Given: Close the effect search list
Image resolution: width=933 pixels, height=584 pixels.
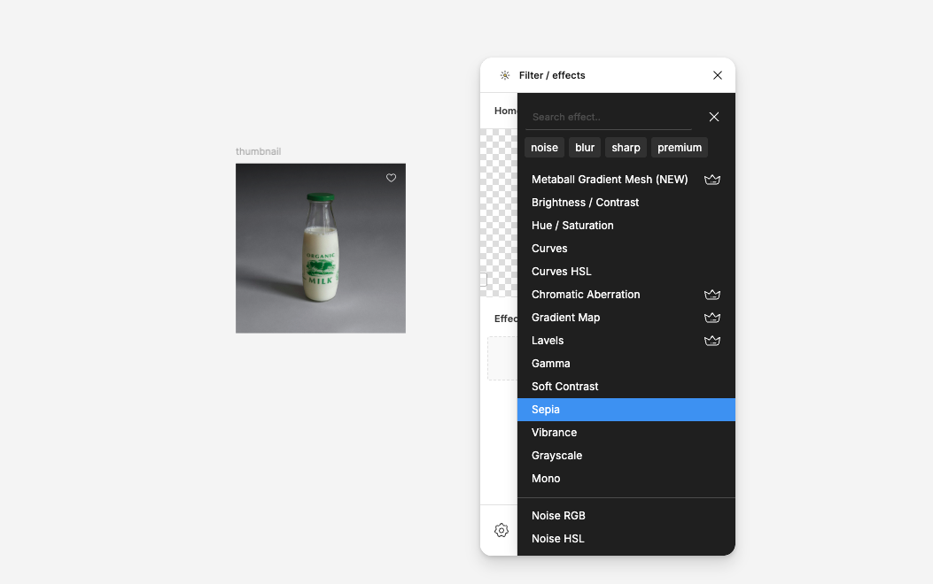Looking at the screenshot, I should click(x=714, y=117).
